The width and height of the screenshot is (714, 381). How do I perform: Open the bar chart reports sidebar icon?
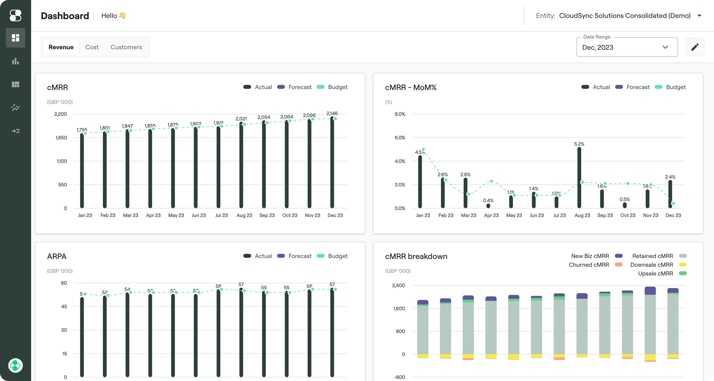(x=15, y=61)
